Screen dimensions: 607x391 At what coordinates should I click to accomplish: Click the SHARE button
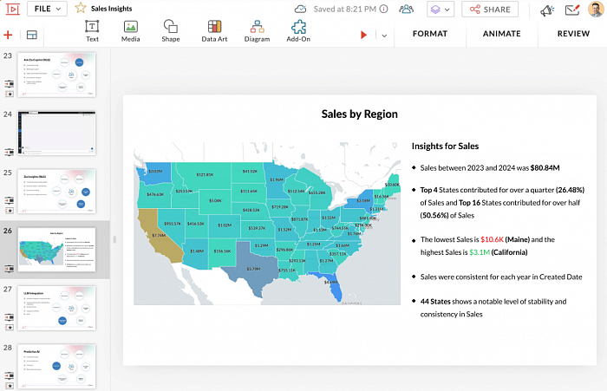[490, 10]
